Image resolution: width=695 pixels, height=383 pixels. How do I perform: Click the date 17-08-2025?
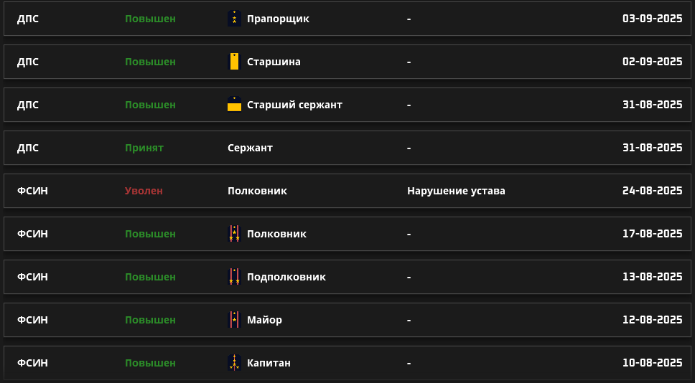[x=652, y=234]
